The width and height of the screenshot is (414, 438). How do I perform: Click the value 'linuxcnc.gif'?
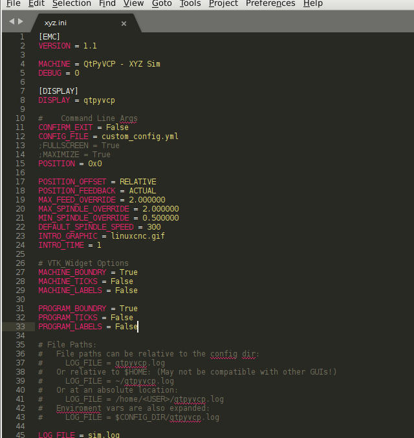pos(138,236)
